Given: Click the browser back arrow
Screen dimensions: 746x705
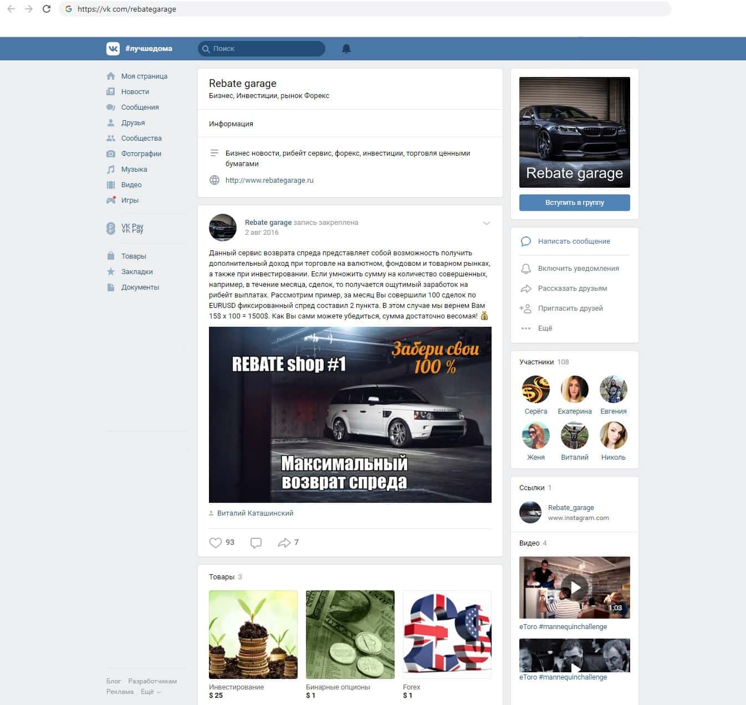Looking at the screenshot, I should point(11,9).
